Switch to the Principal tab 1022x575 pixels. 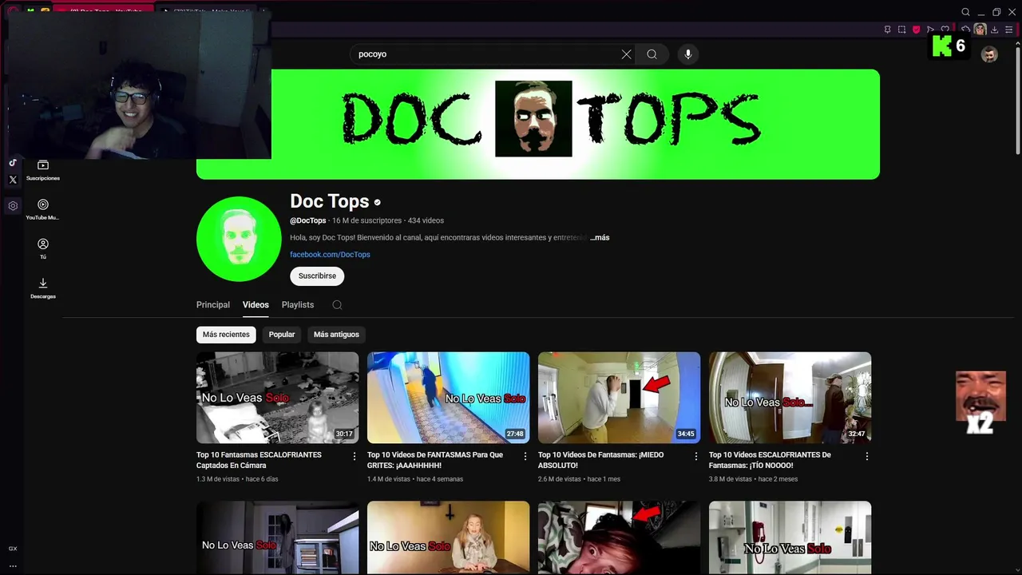pyautogui.click(x=213, y=304)
